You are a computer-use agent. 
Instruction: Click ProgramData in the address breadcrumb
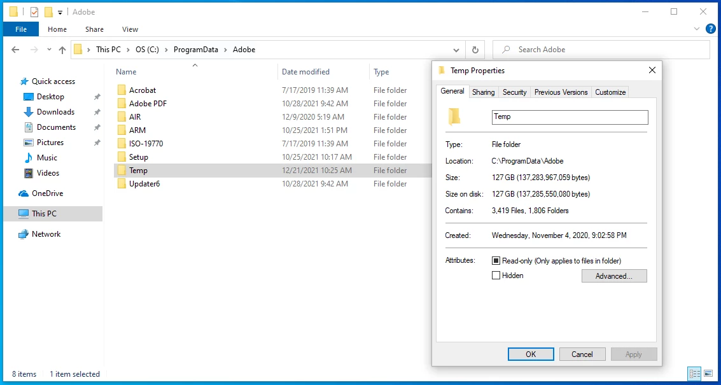coord(196,50)
